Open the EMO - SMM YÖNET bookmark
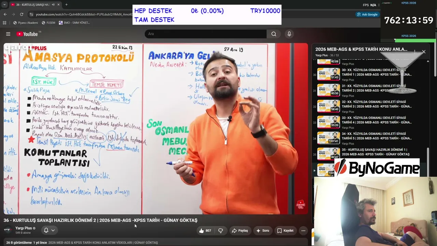The height and width of the screenshot is (246, 437). (74, 23)
